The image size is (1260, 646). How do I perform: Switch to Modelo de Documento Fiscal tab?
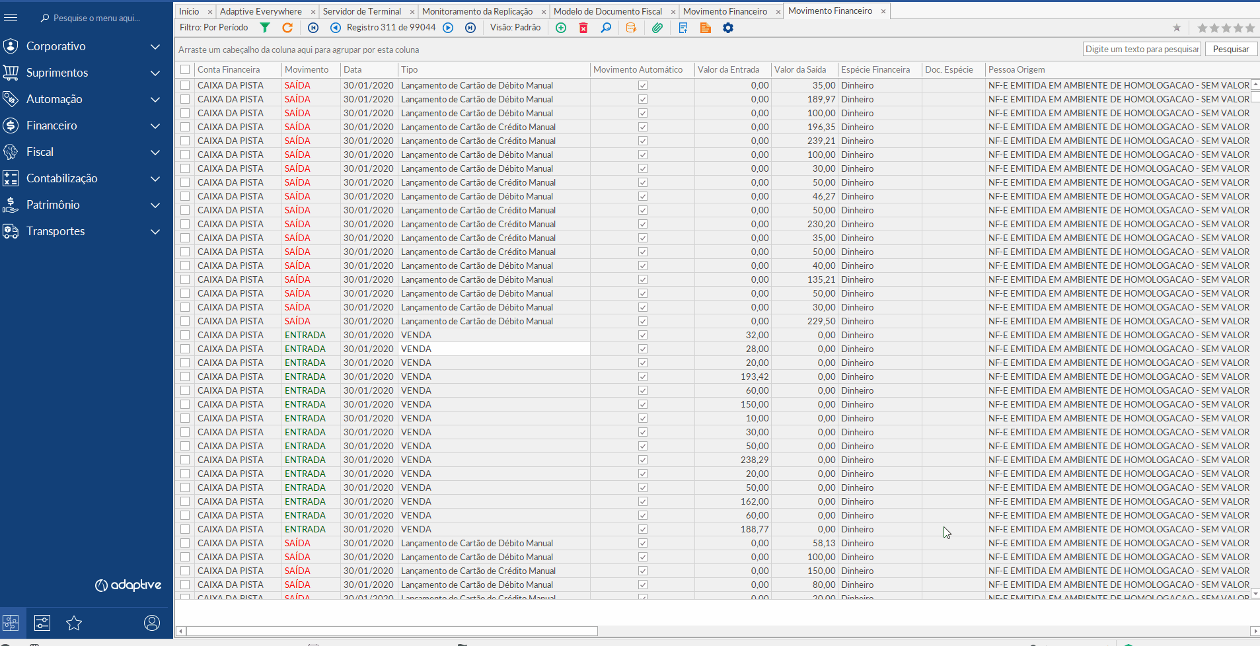(x=608, y=11)
